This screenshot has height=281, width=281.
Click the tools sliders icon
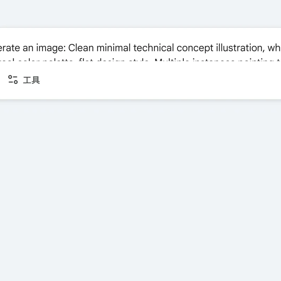[x=13, y=80]
